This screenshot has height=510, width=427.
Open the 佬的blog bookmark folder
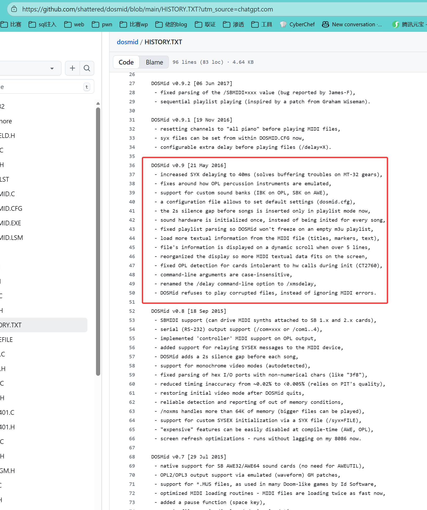point(171,24)
